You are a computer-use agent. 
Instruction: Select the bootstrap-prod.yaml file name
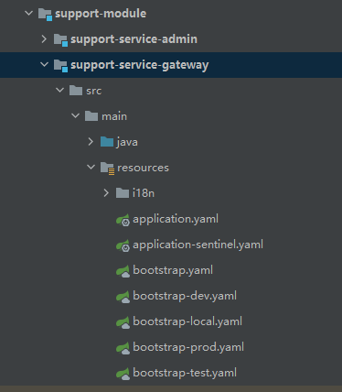[x=188, y=348]
